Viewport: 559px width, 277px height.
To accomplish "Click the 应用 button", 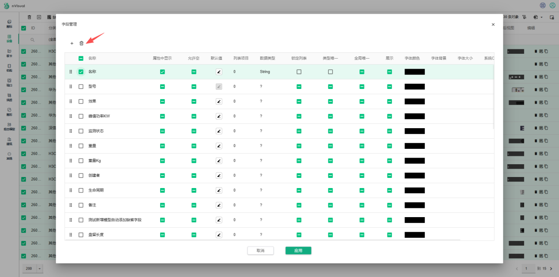I will tap(298, 251).
